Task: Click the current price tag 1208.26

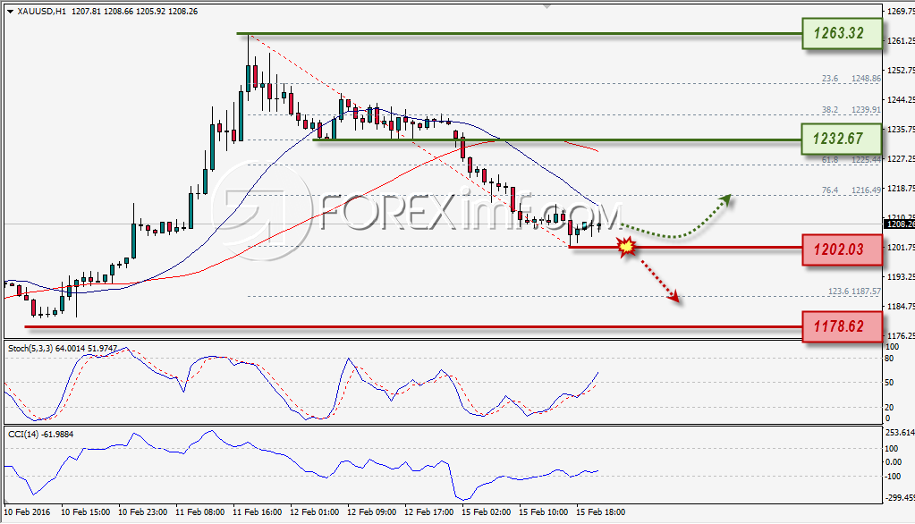Action: click(x=900, y=224)
